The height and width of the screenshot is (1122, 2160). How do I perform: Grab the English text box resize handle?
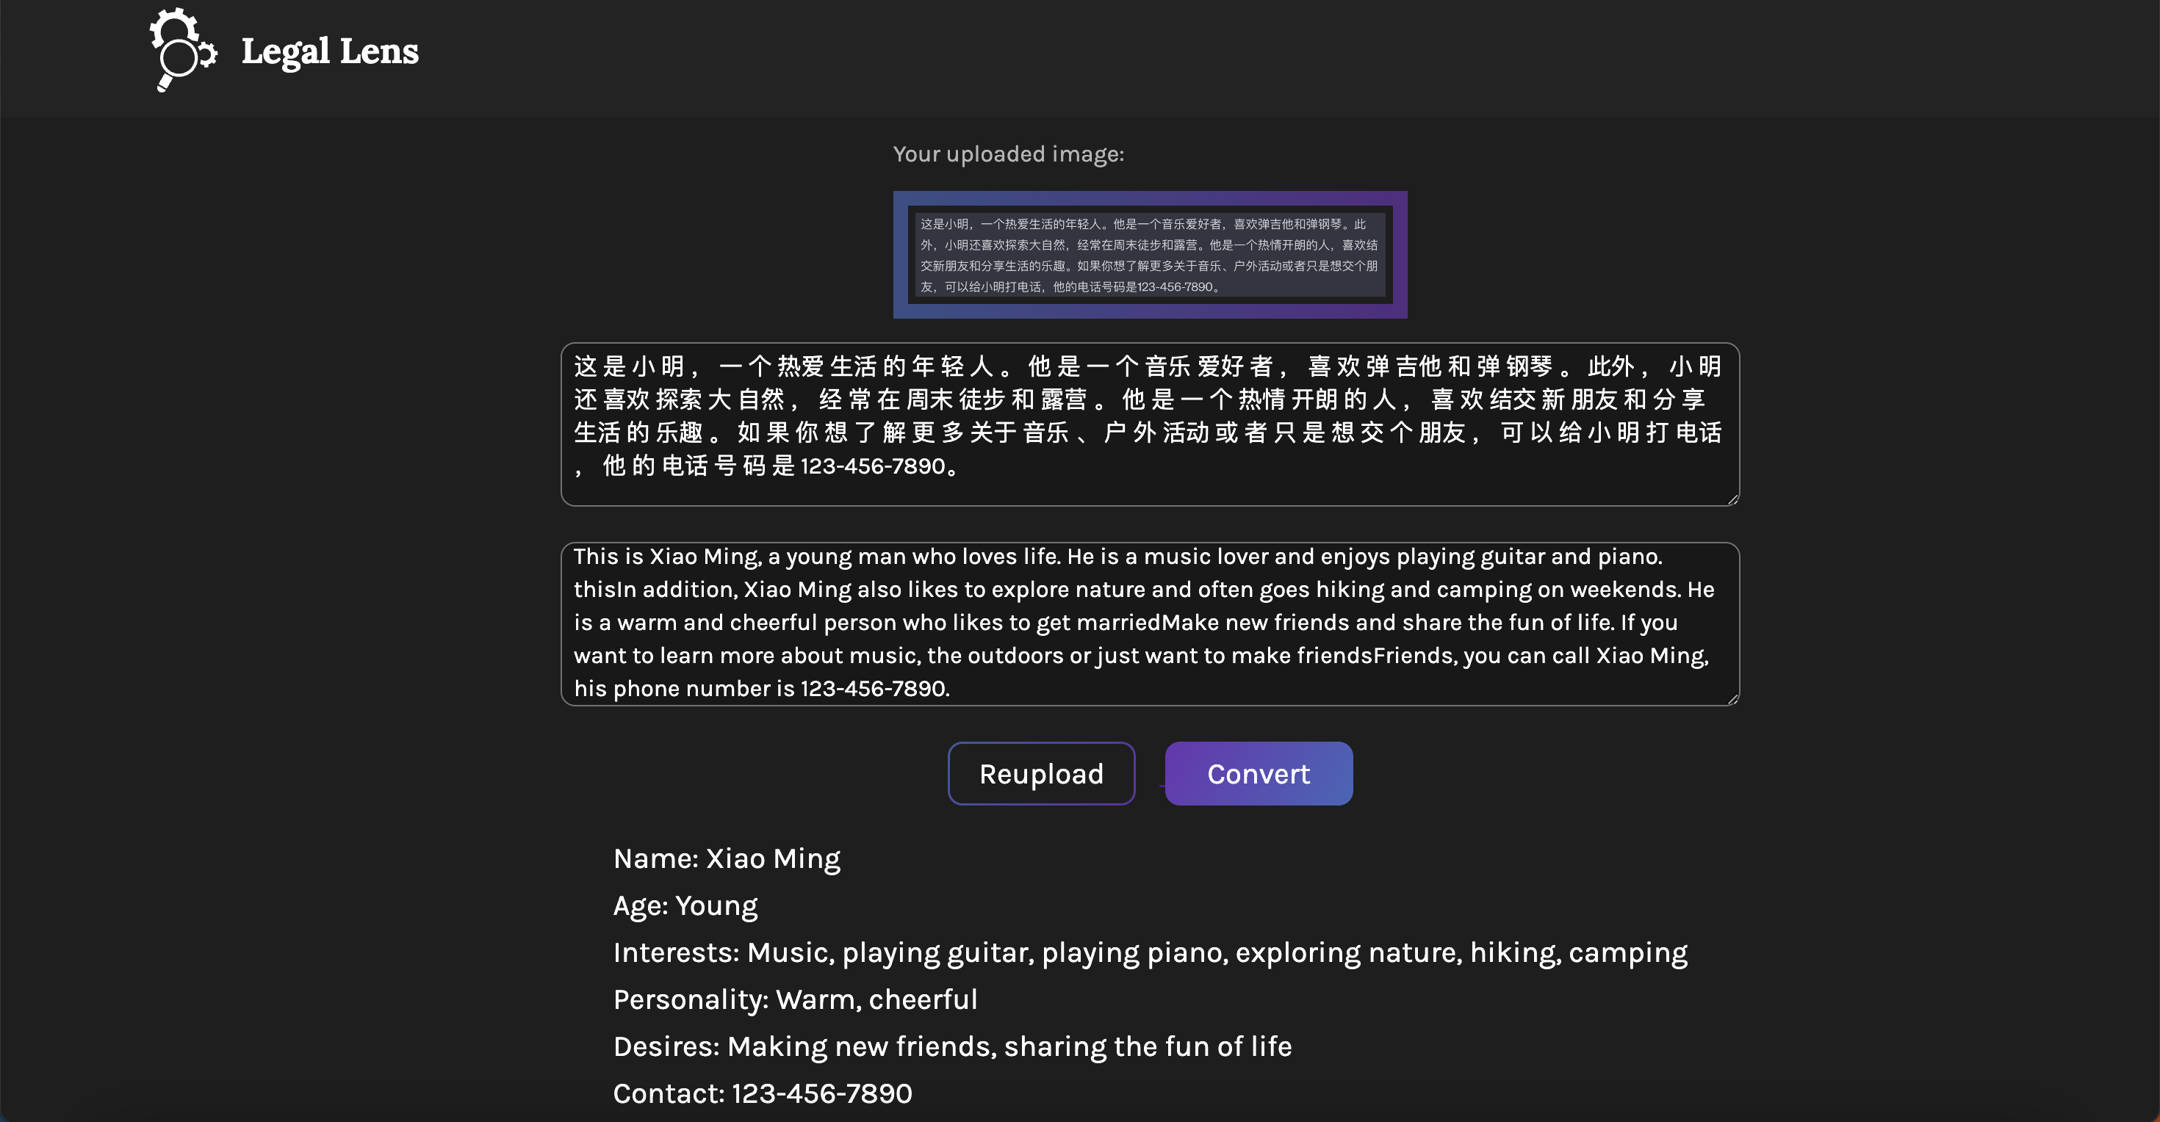1732,700
